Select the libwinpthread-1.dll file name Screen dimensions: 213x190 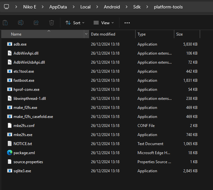click(x=30, y=99)
